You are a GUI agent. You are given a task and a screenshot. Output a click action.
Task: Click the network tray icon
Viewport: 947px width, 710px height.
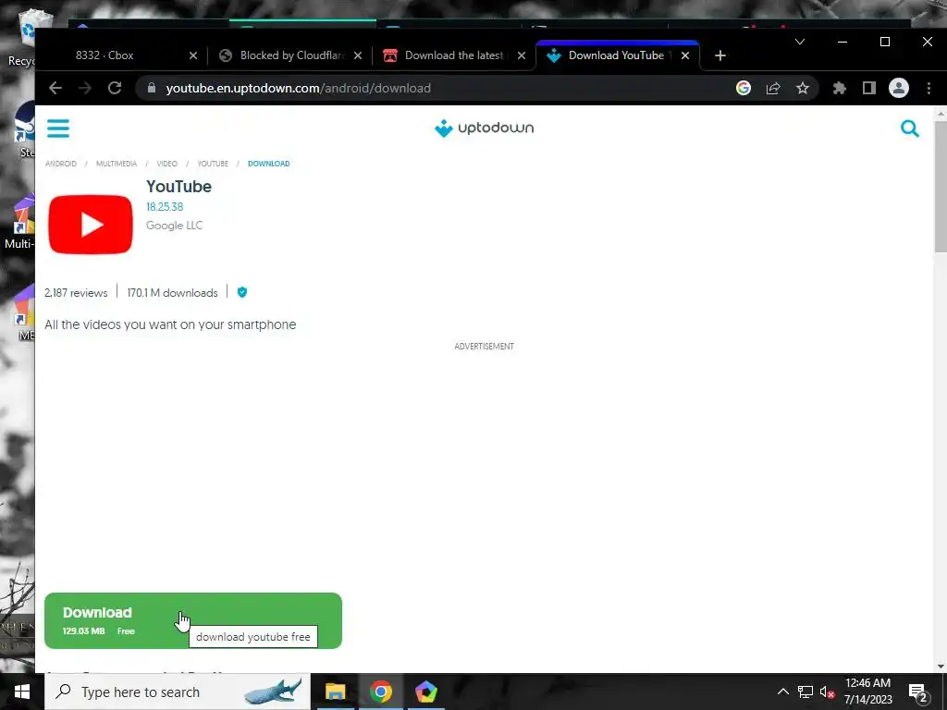(806, 692)
